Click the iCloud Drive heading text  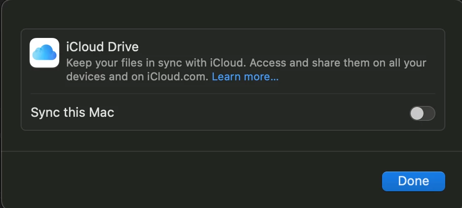[102, 47]
